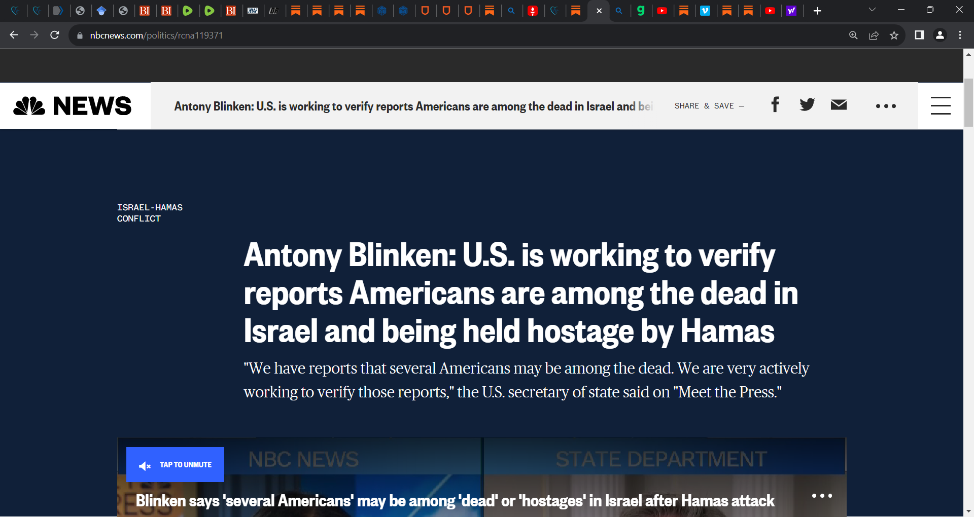
Task: Click the vertical scrollbar thumb
Action: [x=968, y=102]
